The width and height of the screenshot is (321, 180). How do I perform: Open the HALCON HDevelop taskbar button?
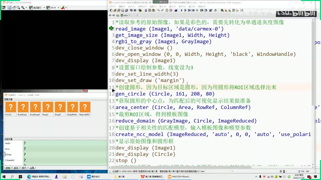(x=179, y=176)
